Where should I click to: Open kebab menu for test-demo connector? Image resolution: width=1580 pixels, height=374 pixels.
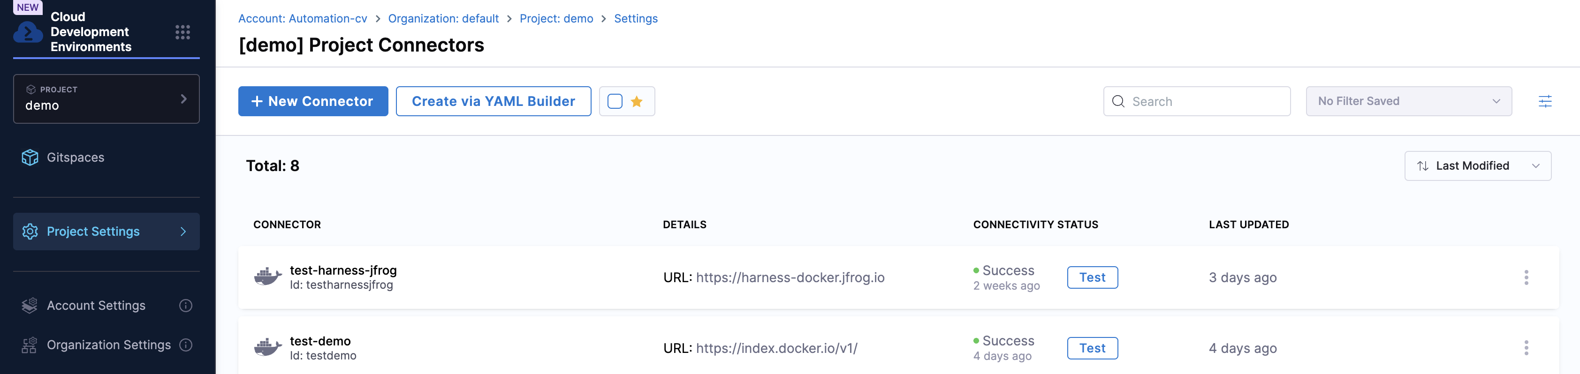[1526, 348]
